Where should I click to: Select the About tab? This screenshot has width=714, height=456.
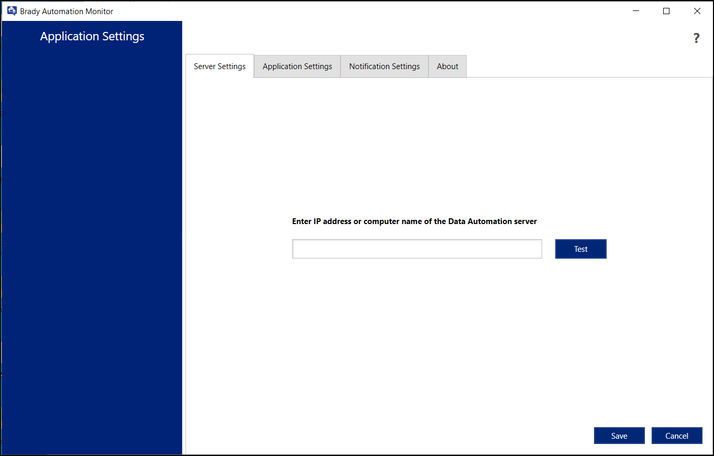pyautogui.click(x=448, y=66)
